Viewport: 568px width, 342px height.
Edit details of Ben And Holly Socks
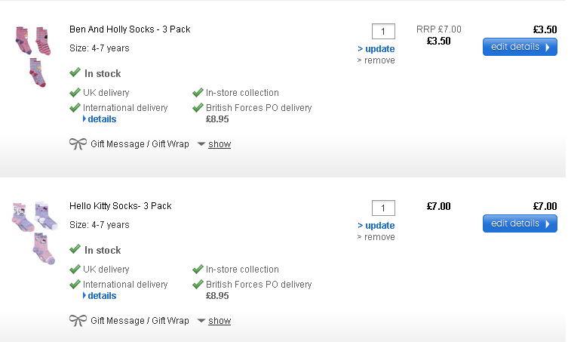pyautogui.click(x=520, y=47)
